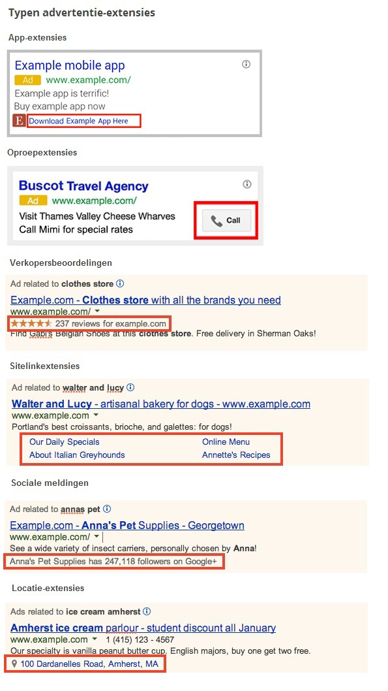Click the red E app icon

pyautogui.click(x=18, y=121)
